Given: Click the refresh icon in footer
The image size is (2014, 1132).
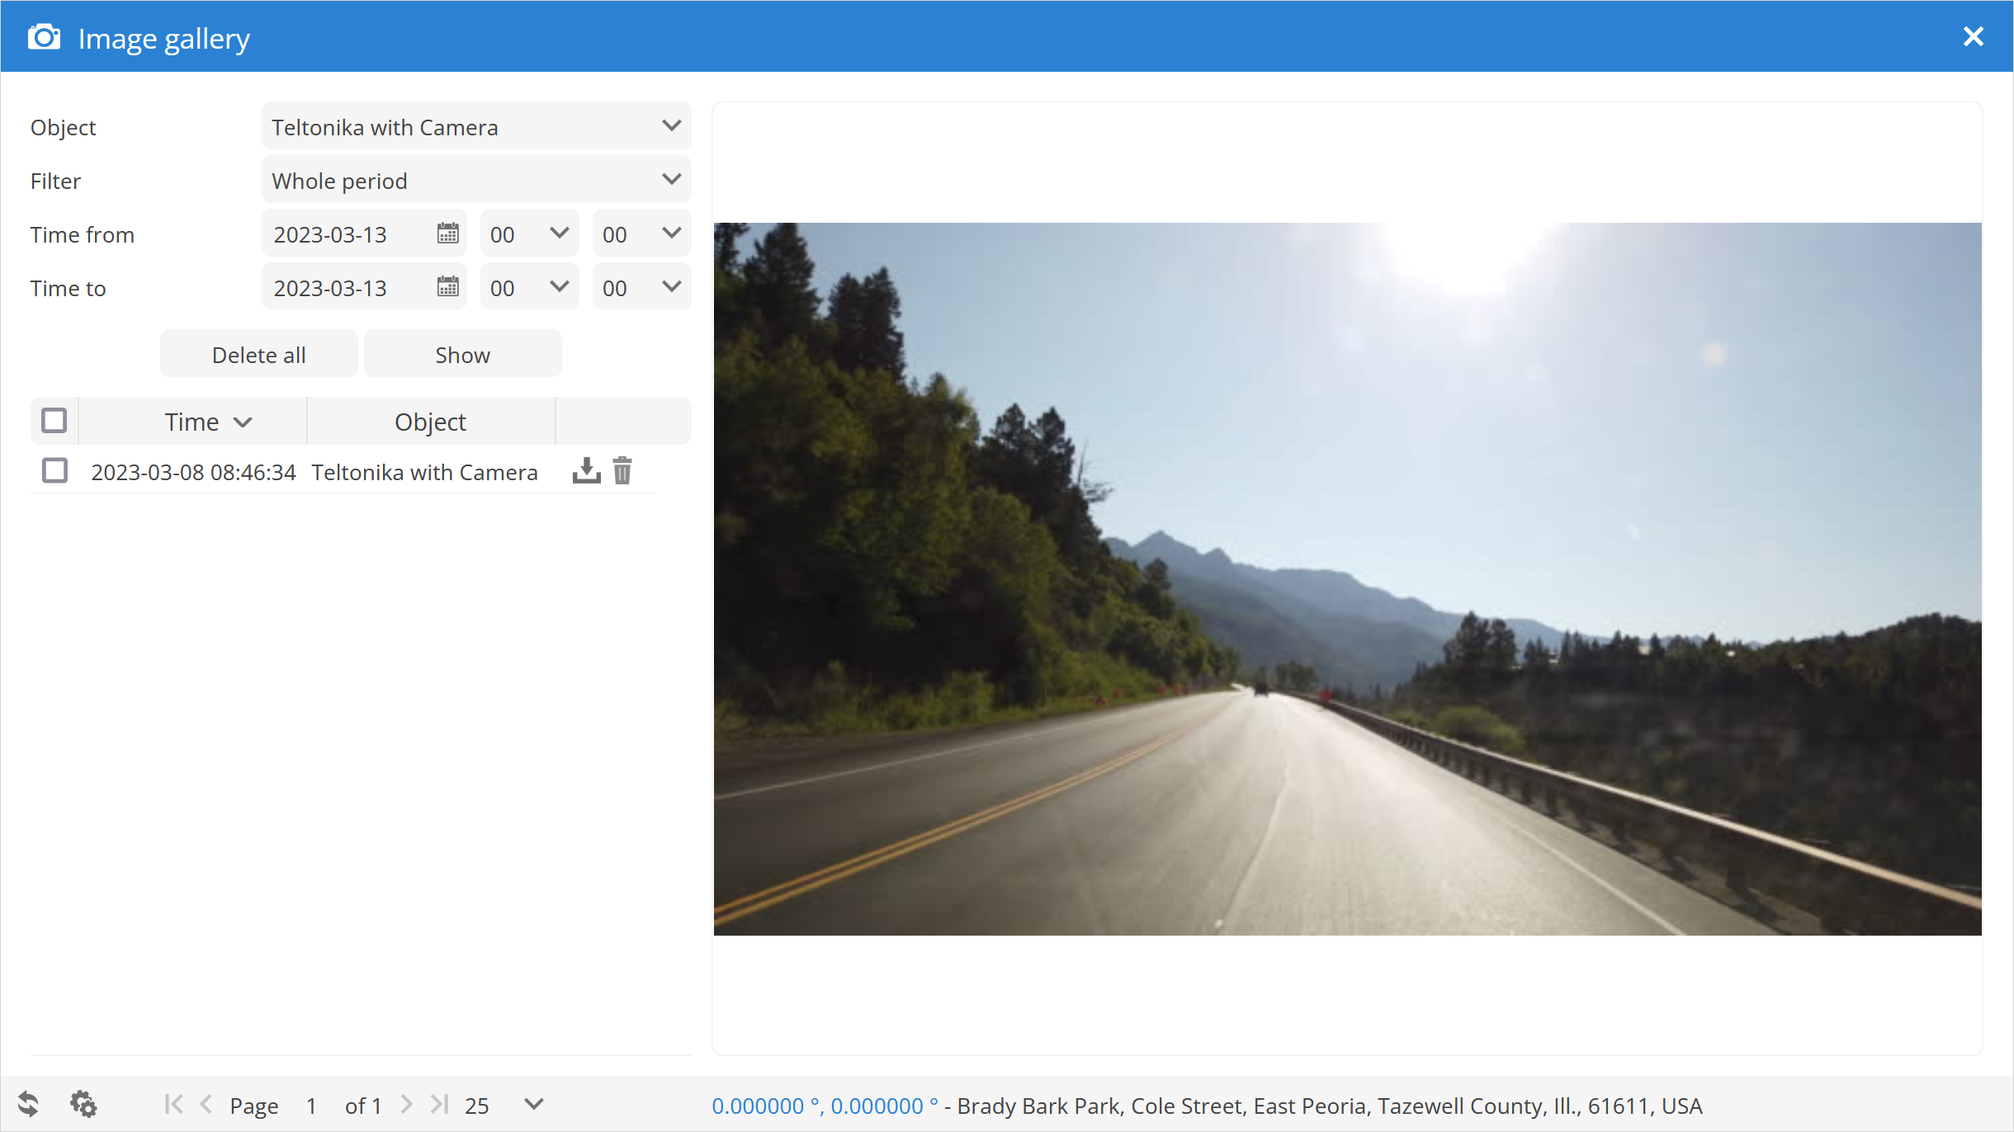Looking at the screenshot, I should pos(29,1104).
